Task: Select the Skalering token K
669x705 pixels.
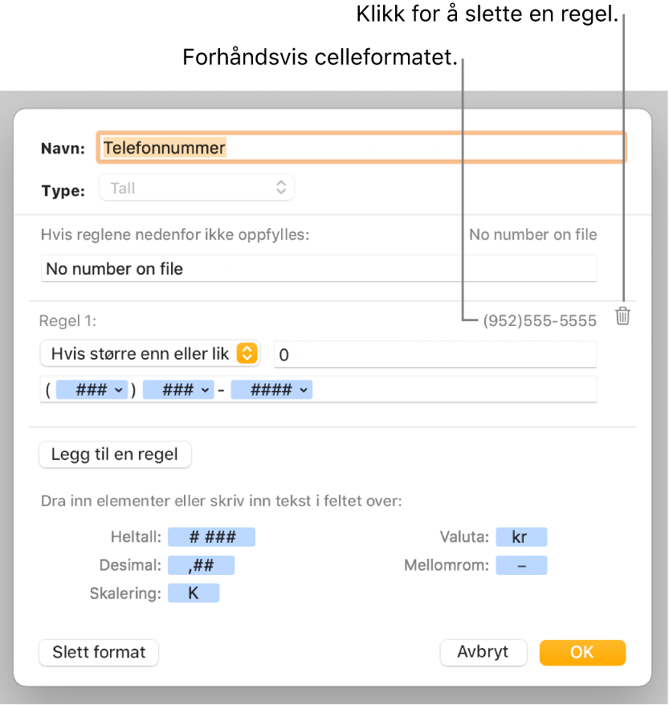Action: pyautogui.click(x=194, y=593)
